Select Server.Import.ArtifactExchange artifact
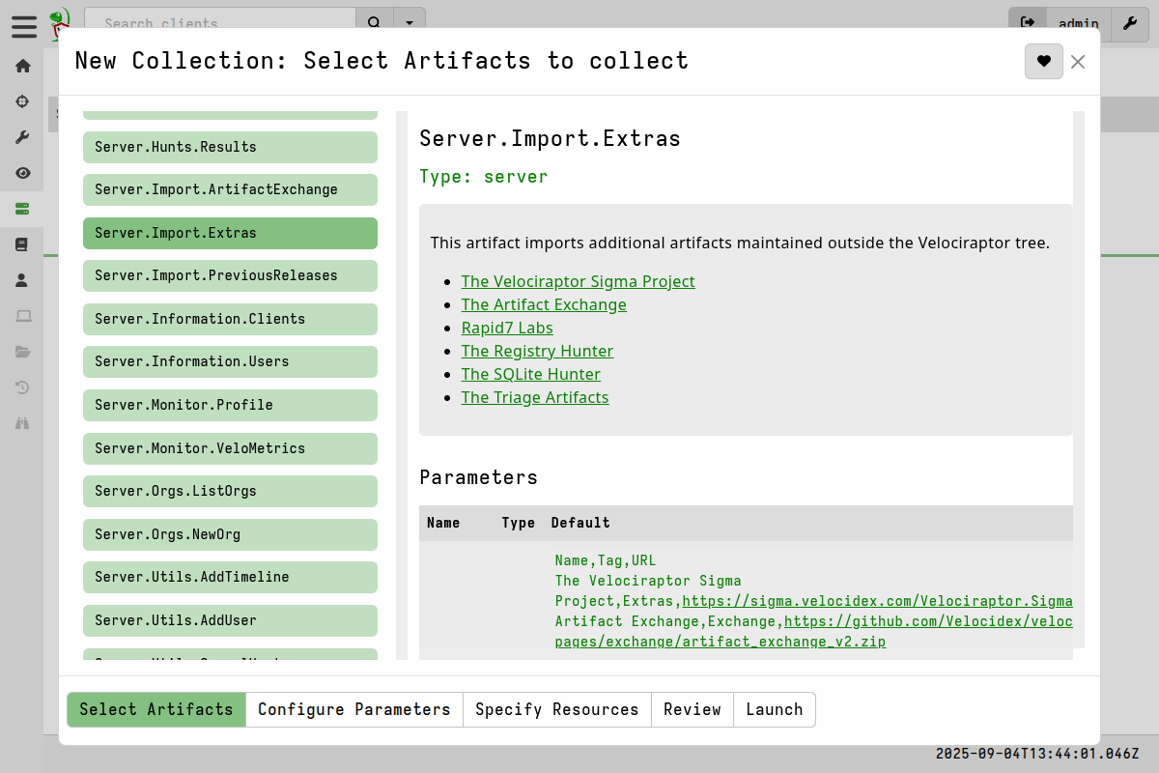 (230, 189)
